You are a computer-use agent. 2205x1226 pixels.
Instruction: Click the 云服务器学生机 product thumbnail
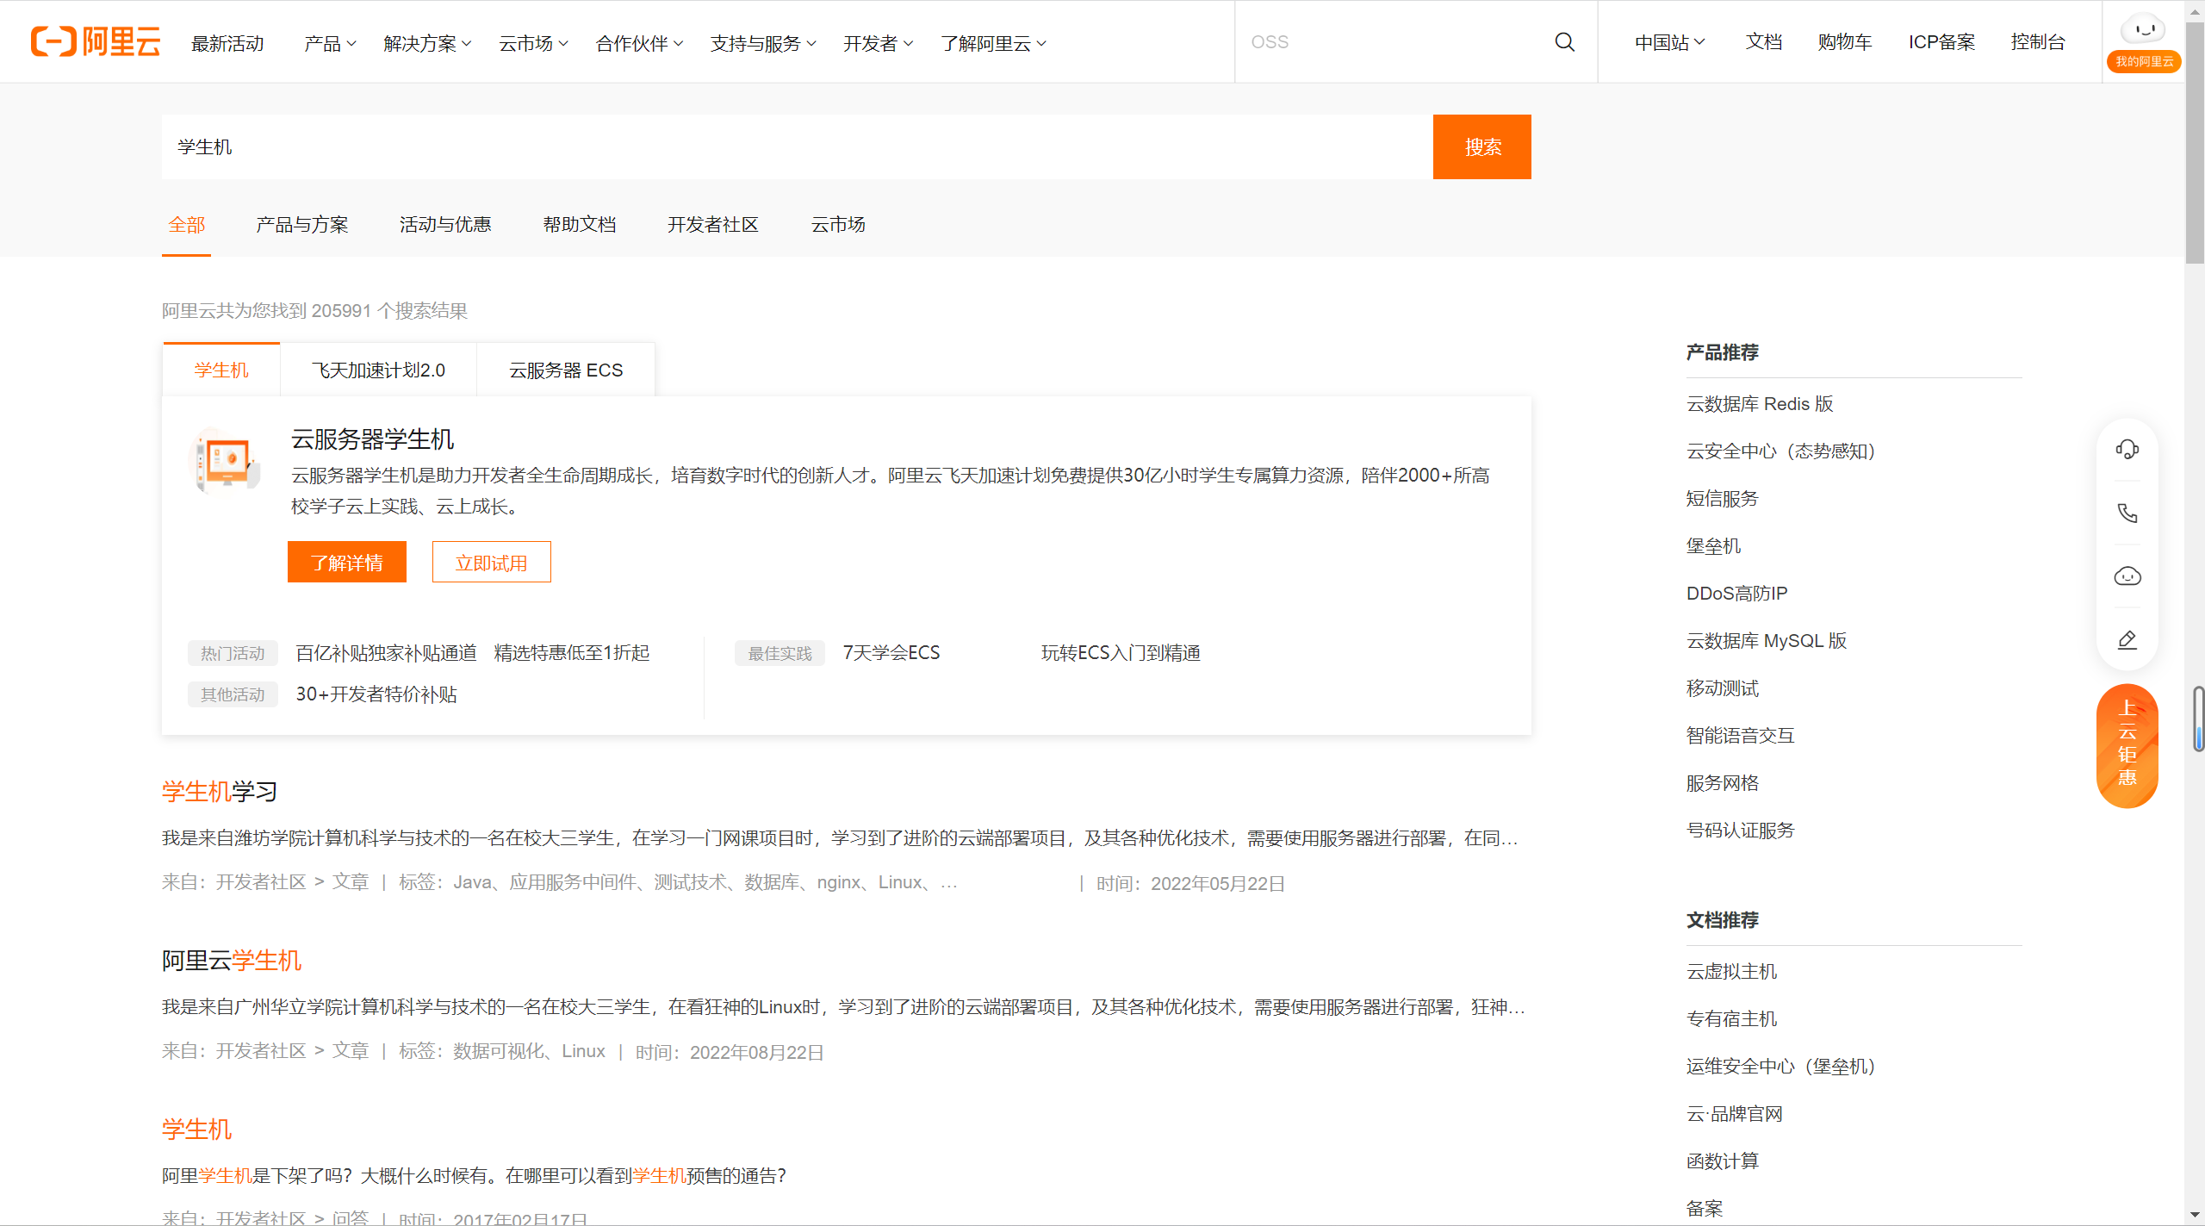[226, 461]
